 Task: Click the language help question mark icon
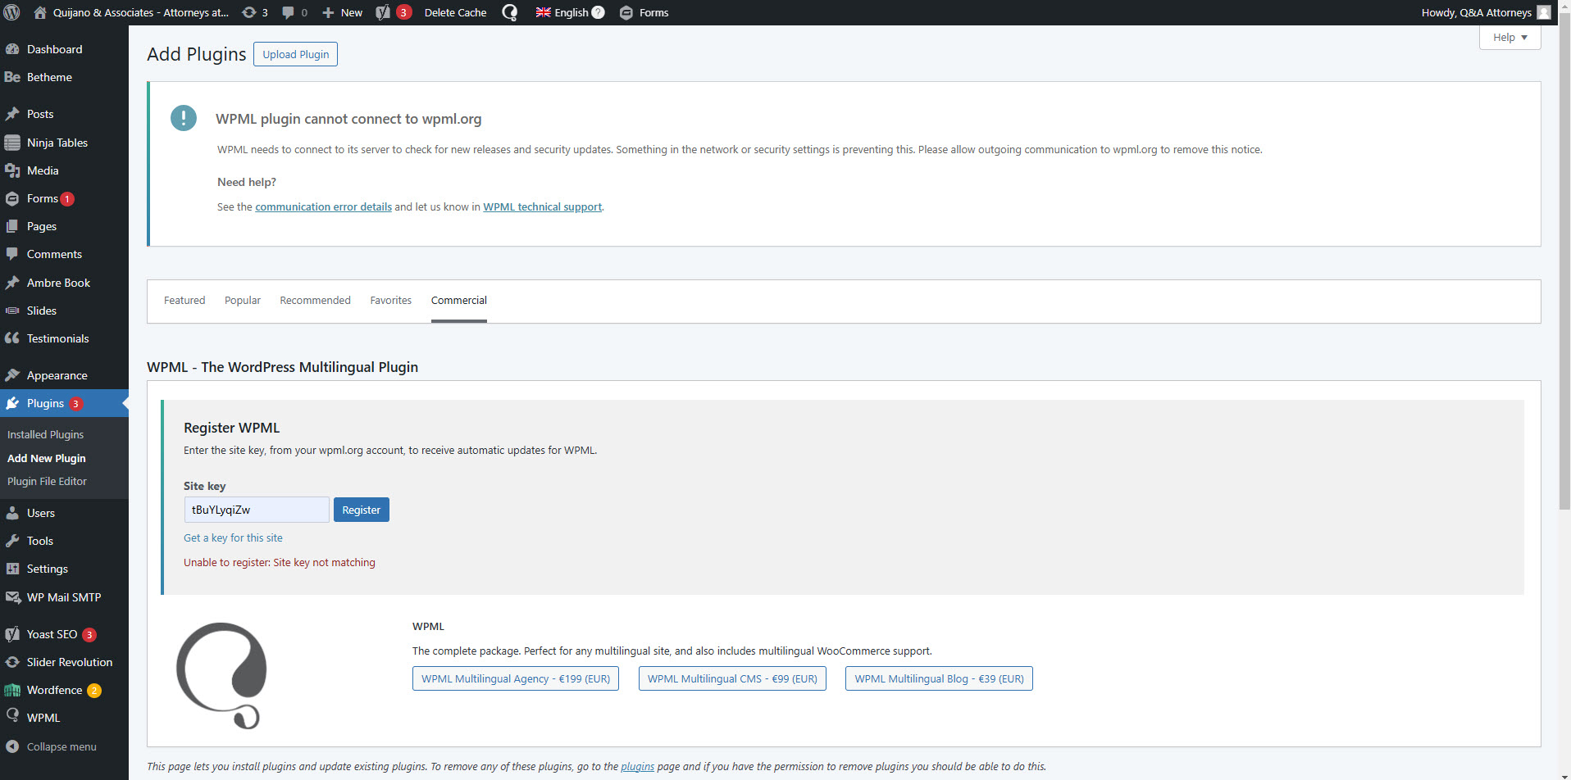tap(599, 12)
